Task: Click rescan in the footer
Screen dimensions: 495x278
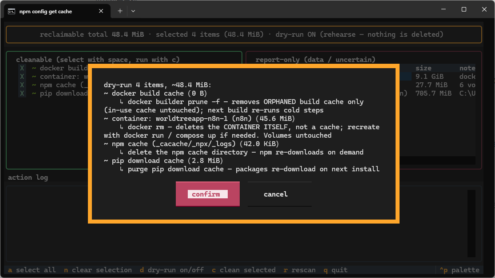Action: (x=300, y=270)
